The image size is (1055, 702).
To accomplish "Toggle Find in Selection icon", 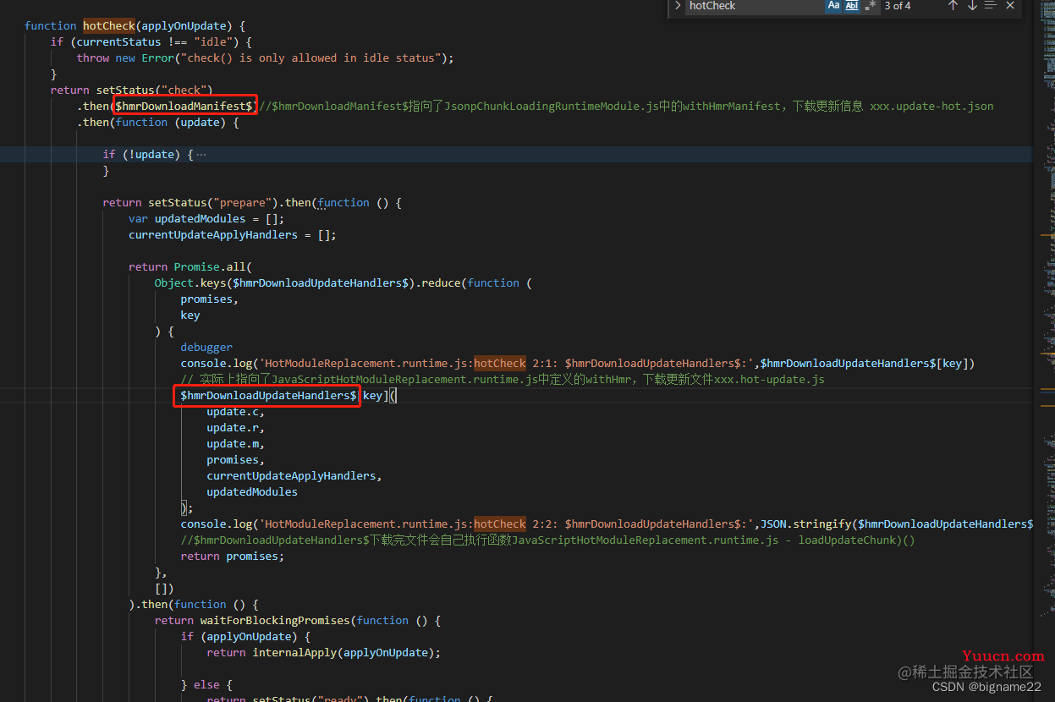I will click(x=991, y=6).
